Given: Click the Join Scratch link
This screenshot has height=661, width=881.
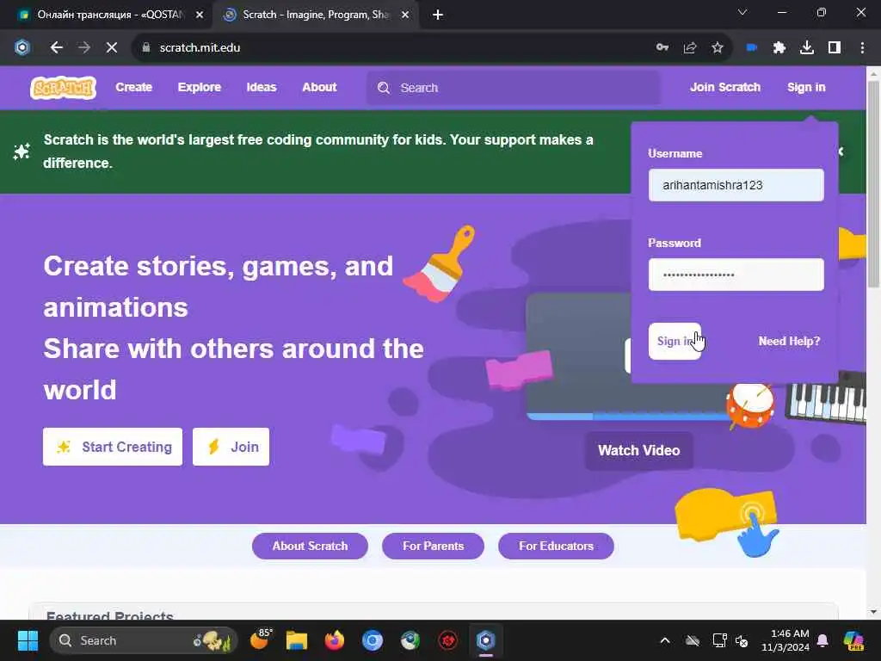Looking at the screenshot, I should 724,87.
